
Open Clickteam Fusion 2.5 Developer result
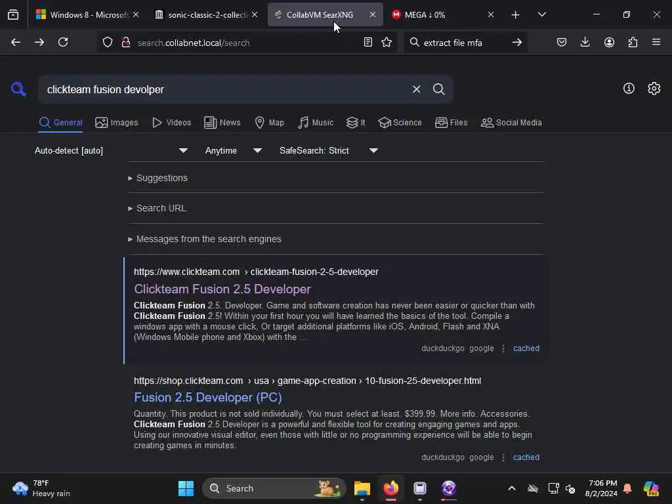222,289
